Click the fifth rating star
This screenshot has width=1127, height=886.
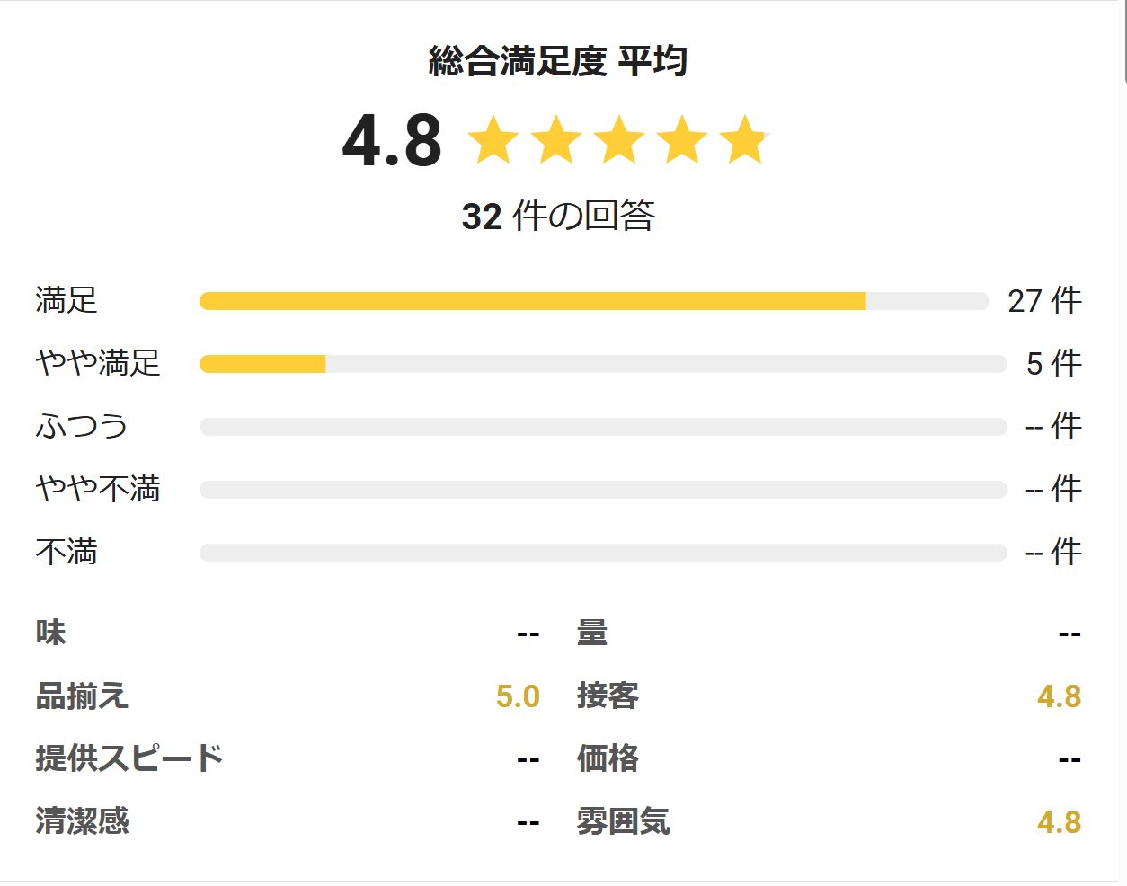click(x=745, y=139)
